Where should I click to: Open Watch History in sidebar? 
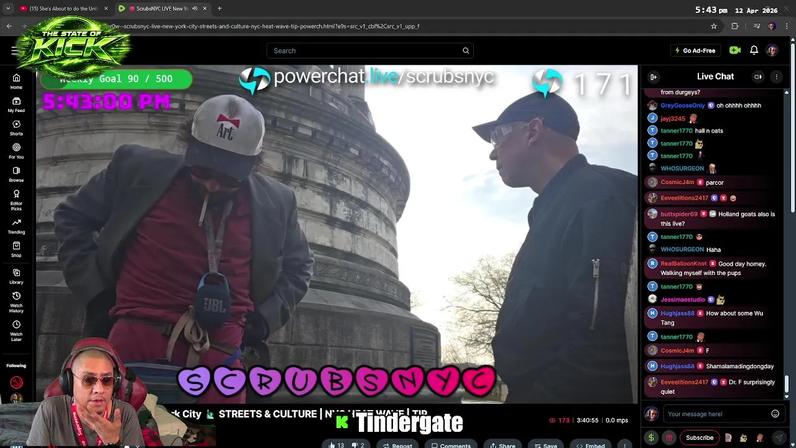tap(16, 302)
